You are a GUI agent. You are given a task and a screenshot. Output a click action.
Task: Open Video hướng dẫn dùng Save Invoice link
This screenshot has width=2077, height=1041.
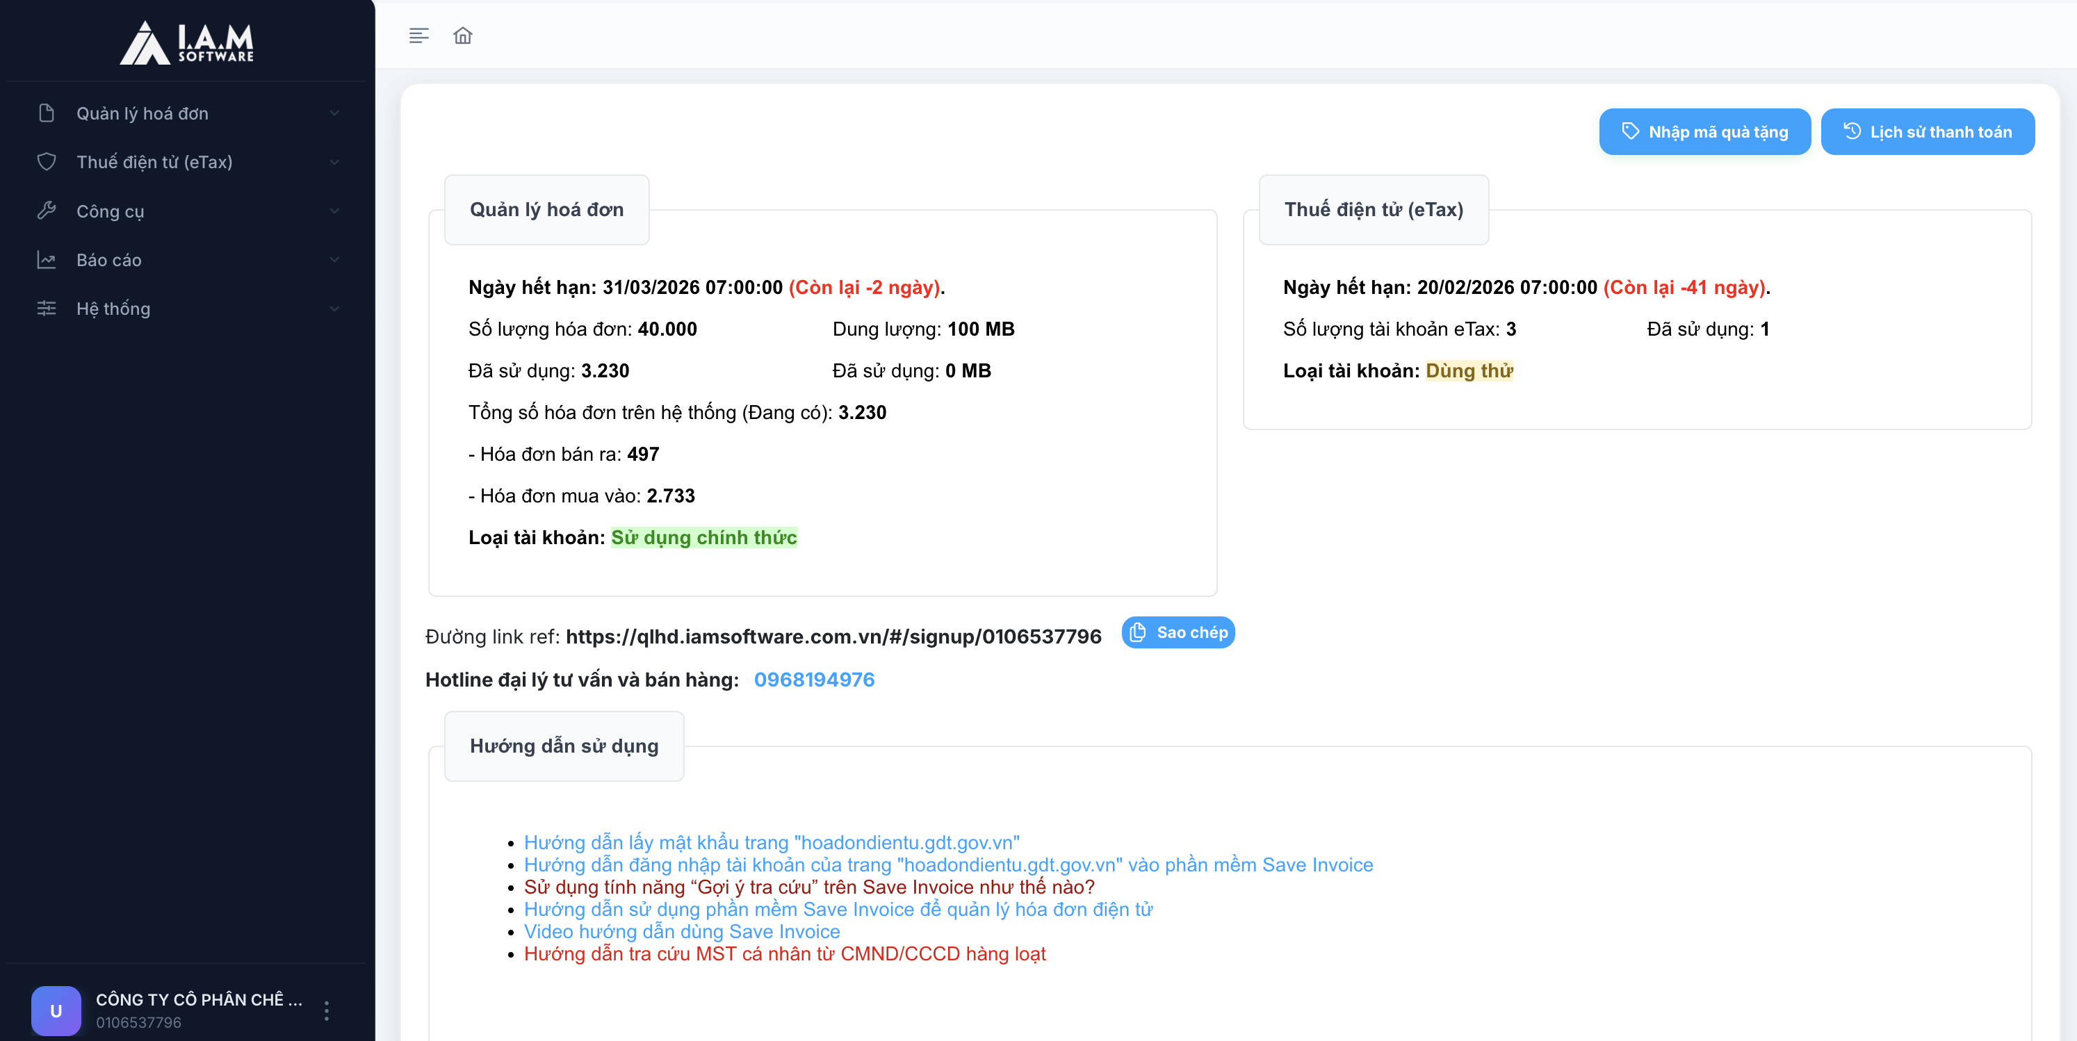click(681, 931)
